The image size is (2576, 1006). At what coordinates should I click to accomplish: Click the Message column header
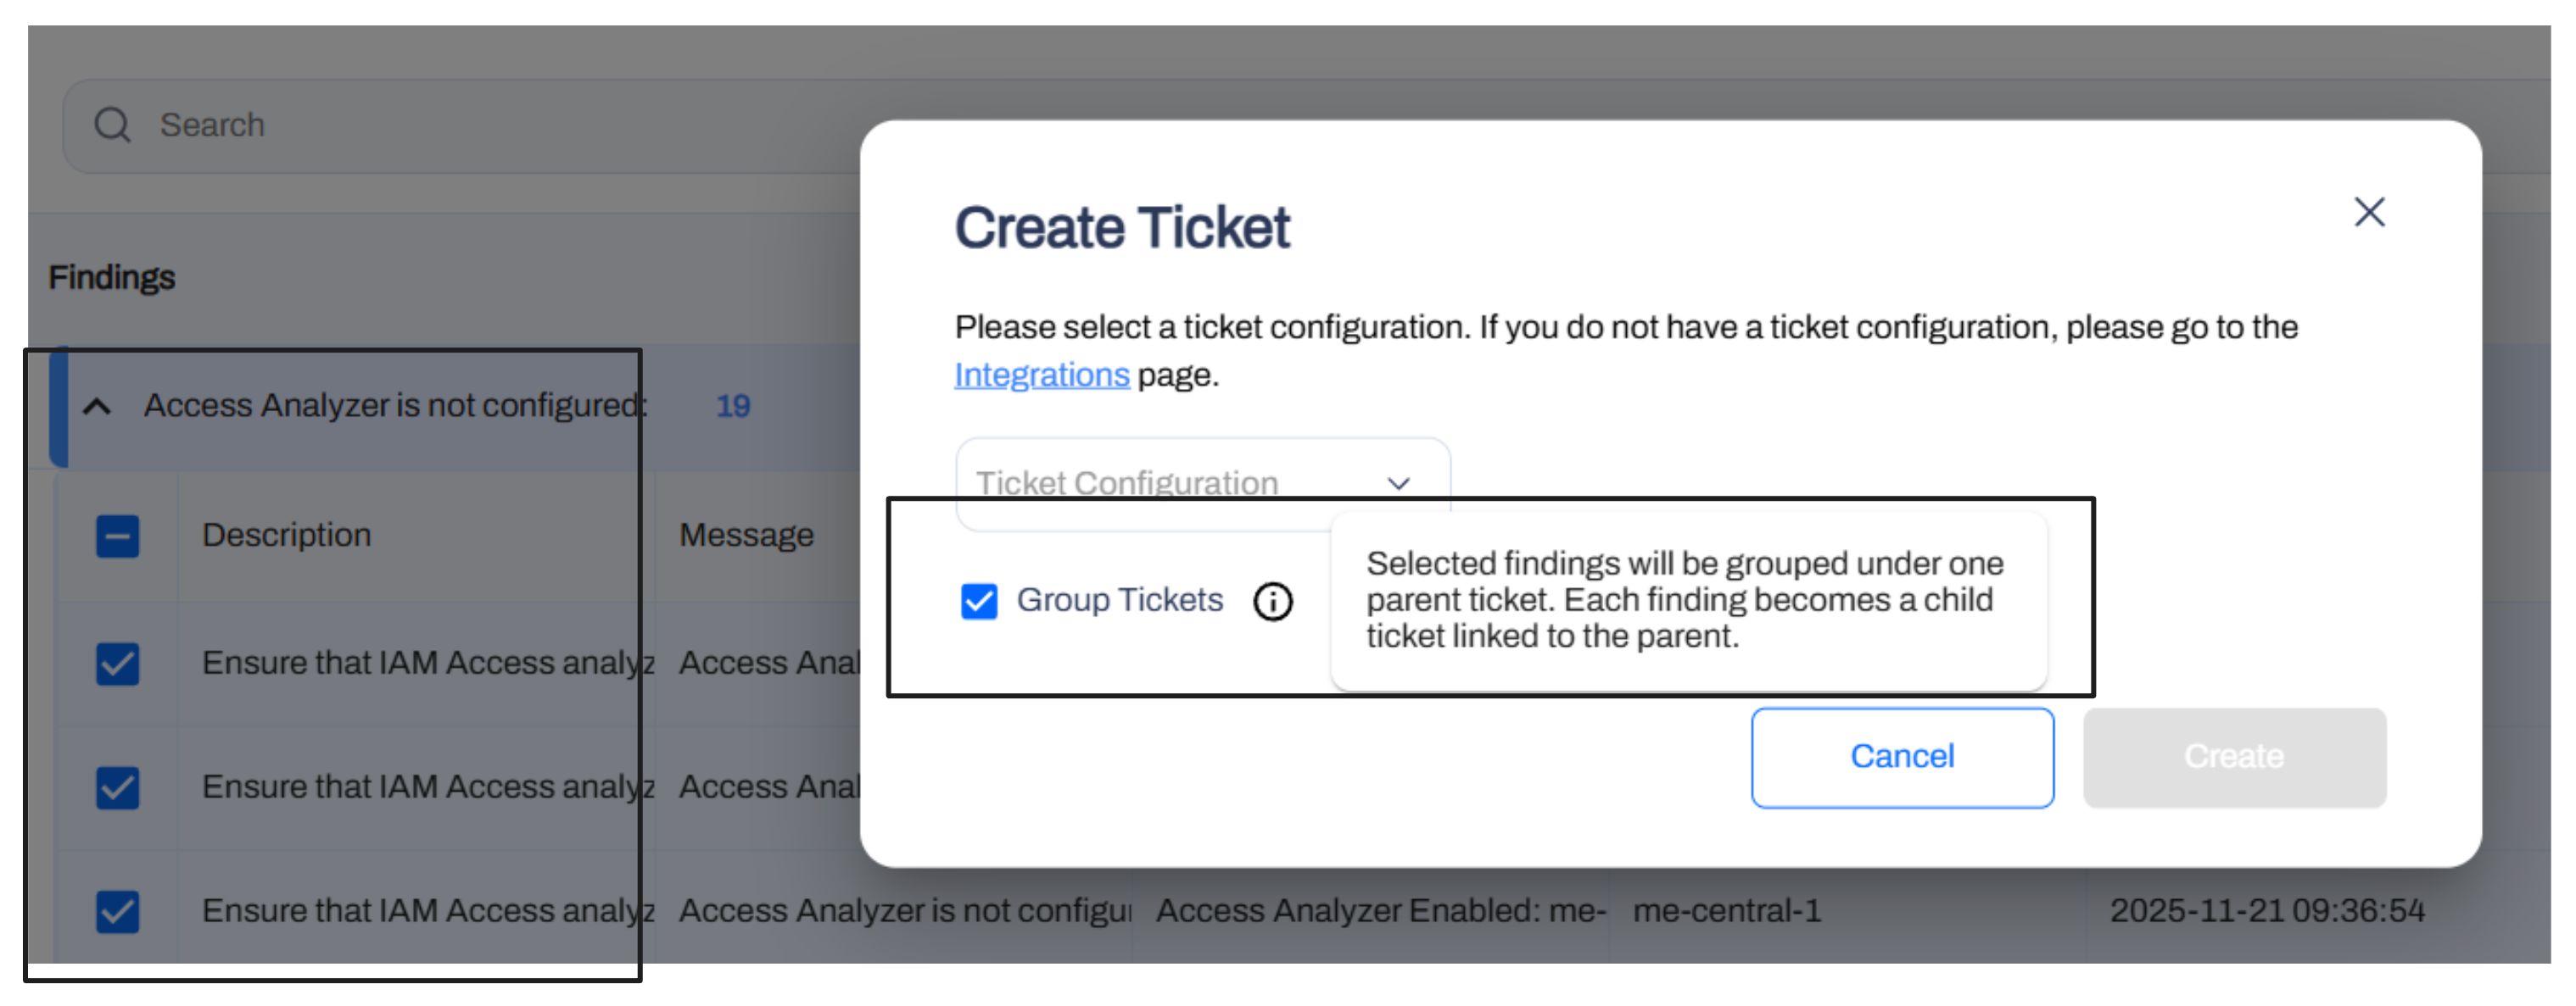tap(746, 536)
